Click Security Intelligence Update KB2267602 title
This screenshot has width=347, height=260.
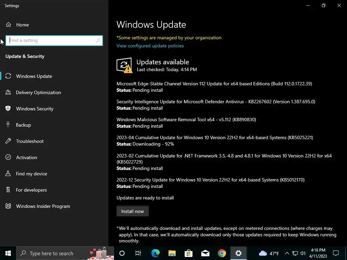point(216,102)
